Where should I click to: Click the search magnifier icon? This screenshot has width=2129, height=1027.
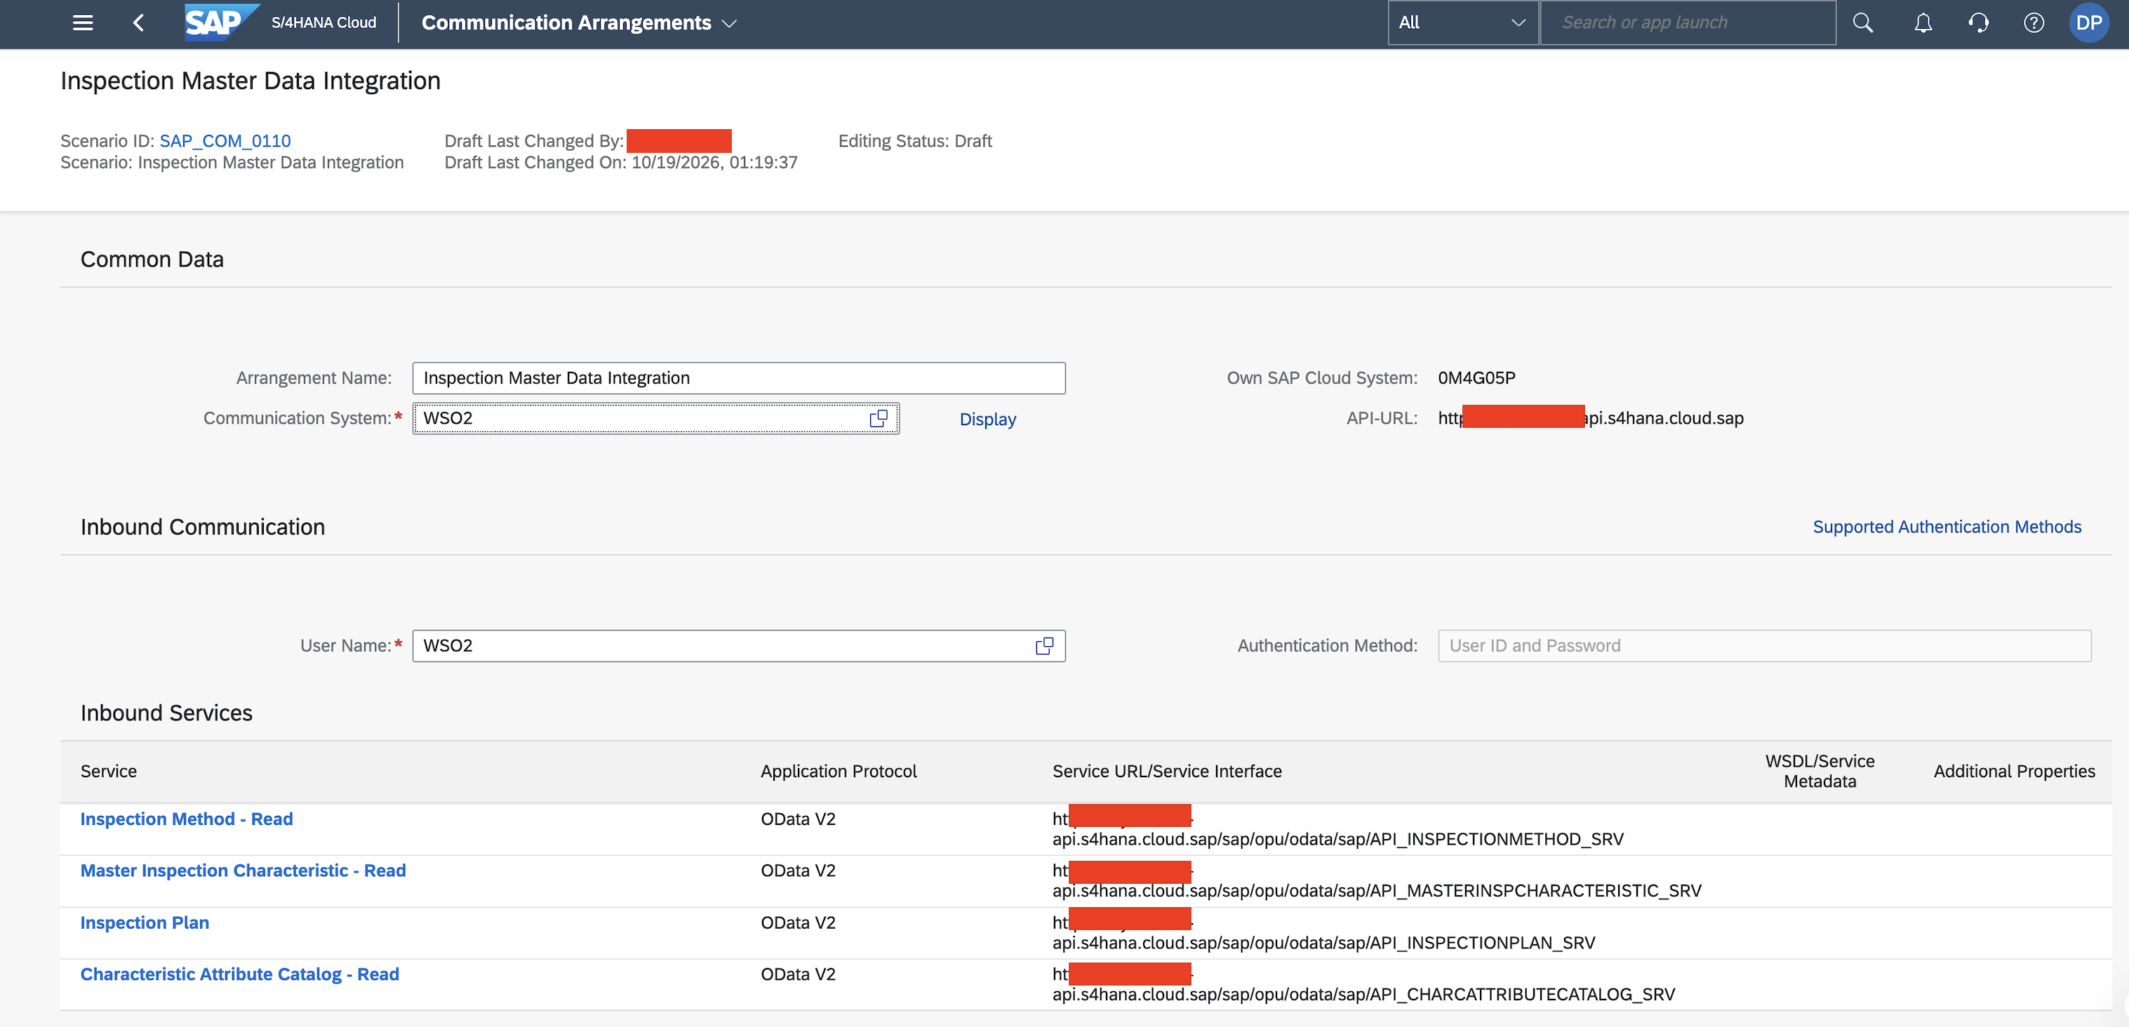coord(1863,23)
